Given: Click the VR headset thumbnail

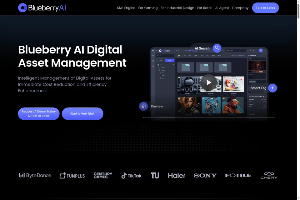Looking at the screenshot, I should [188, 84].
